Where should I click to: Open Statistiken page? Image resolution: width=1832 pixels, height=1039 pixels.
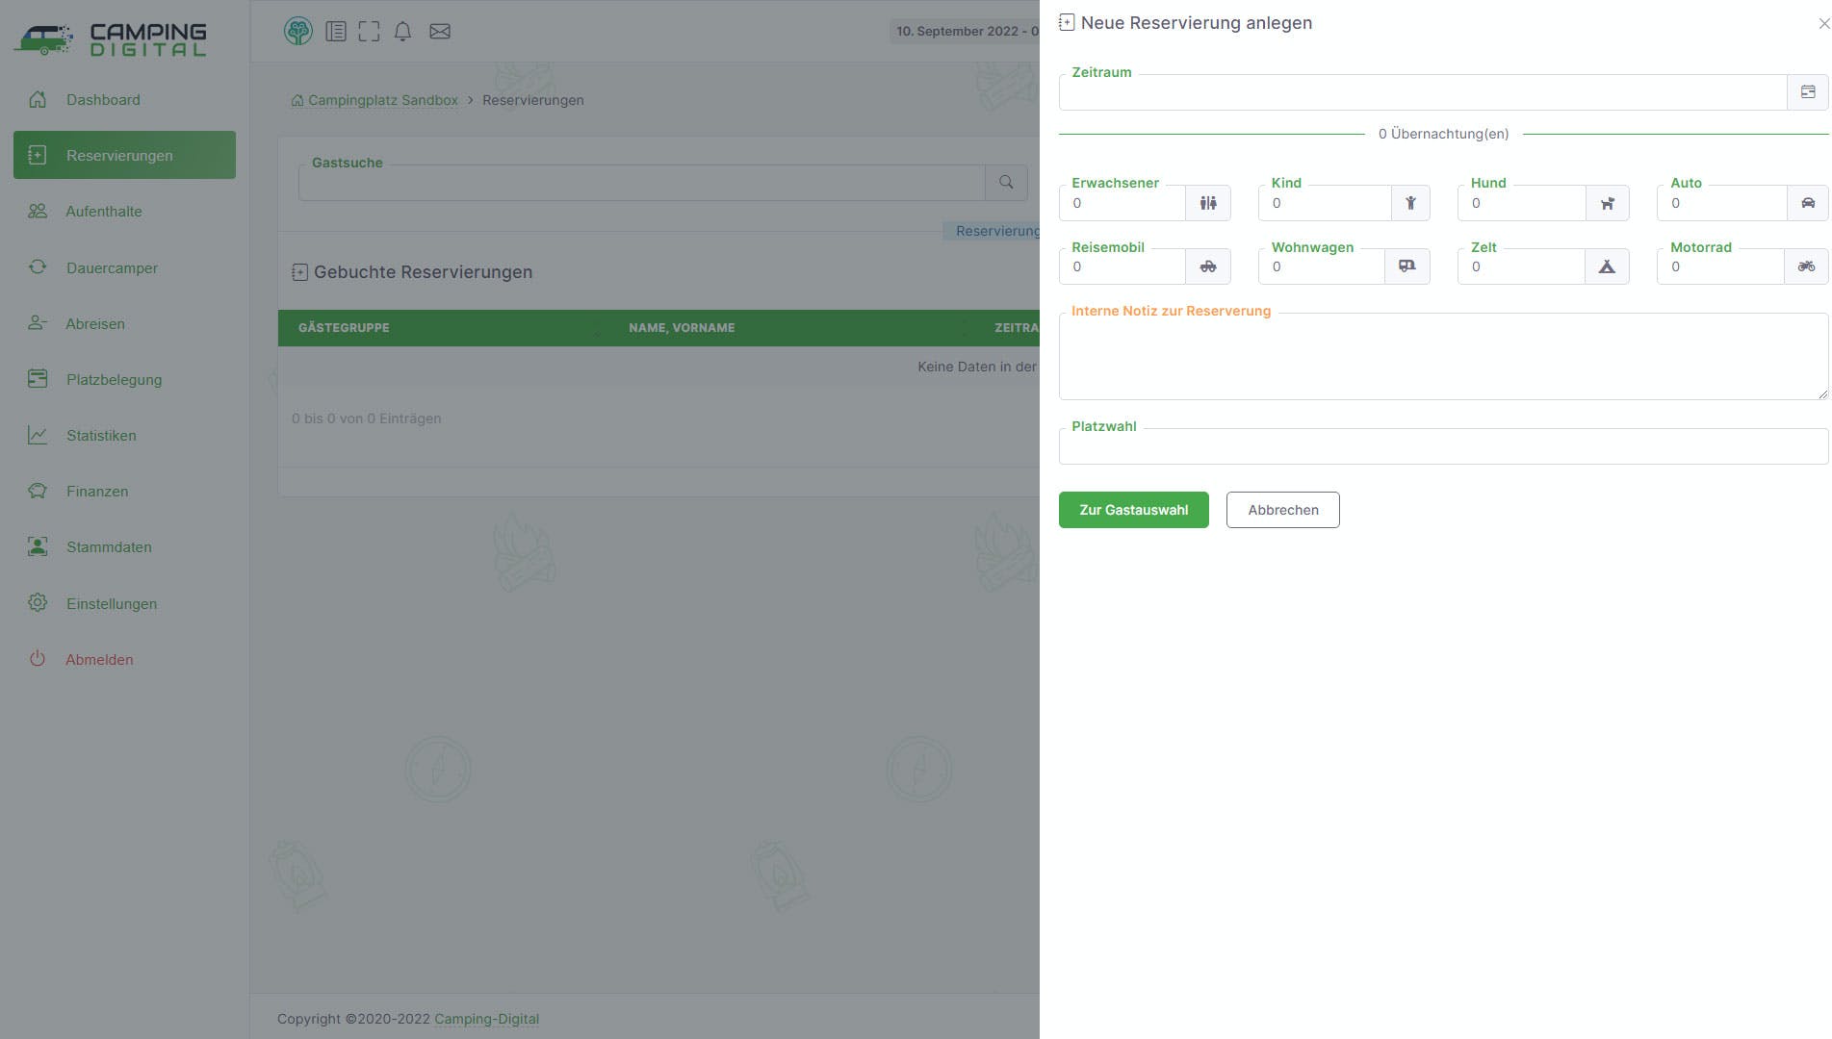tap(124, 435)
